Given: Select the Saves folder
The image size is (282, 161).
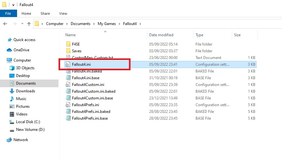Looking at the screenshot, I should point(77,51).
